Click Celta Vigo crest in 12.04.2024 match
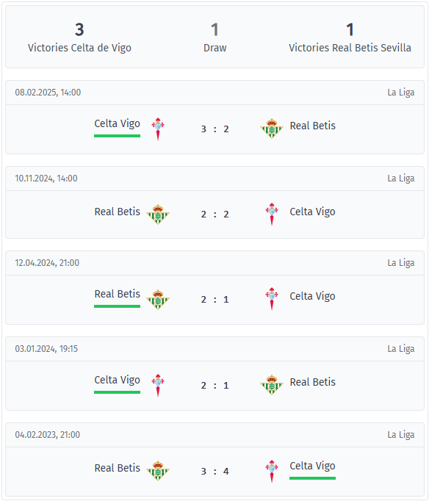Screen dimensions: 429x501 pyautogui.click(x=272, y=299)
